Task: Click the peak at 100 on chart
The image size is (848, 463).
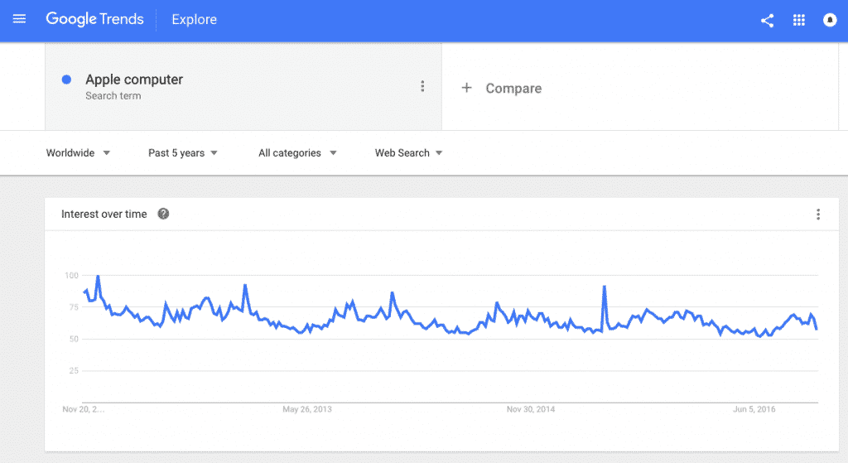Action: [98, 277]
